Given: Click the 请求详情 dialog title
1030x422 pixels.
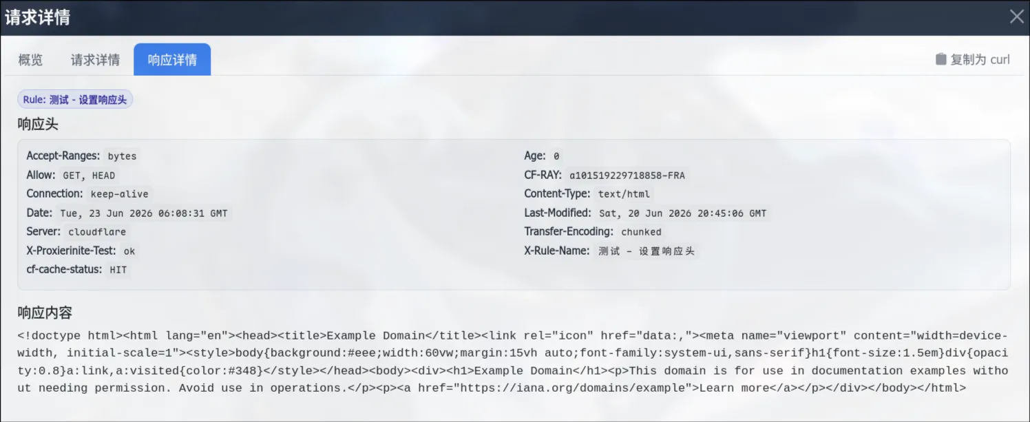Looking at the screenshot, I should click(x=37, y=17).
